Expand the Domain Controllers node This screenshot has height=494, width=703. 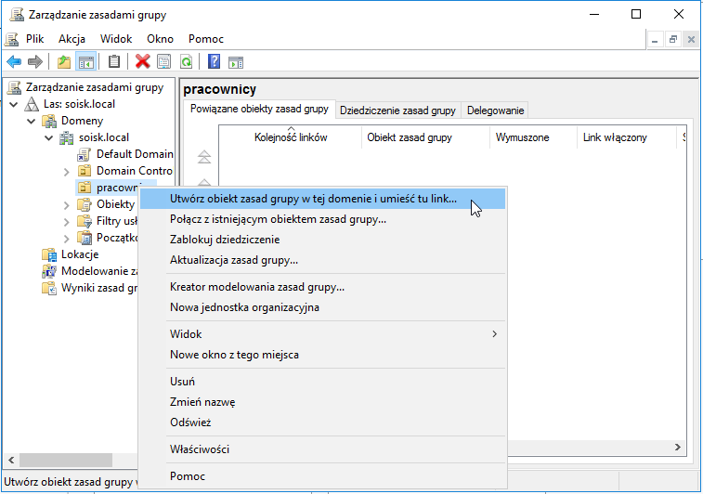(66, 171)
